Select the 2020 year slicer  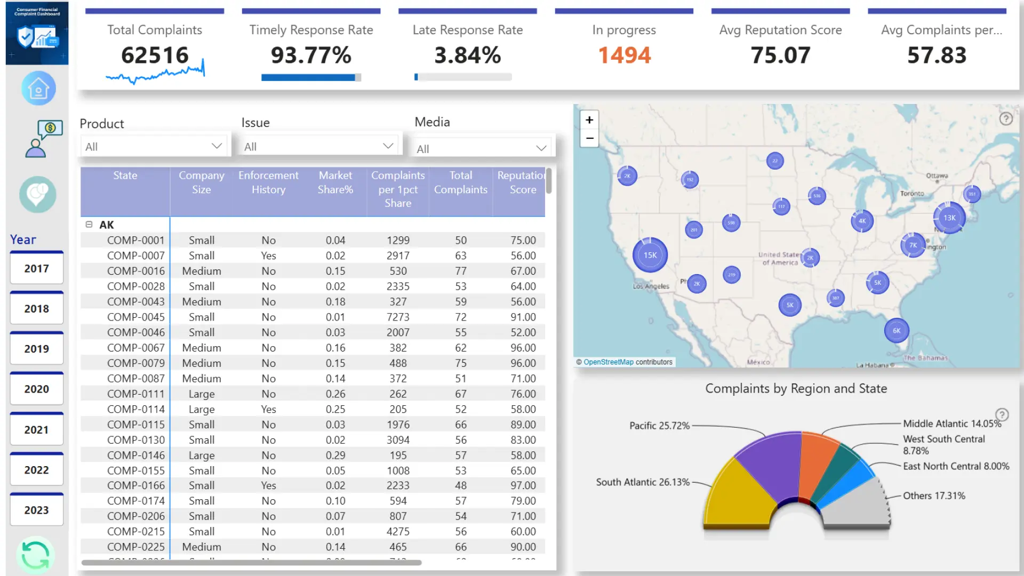(x=36, y=389)
